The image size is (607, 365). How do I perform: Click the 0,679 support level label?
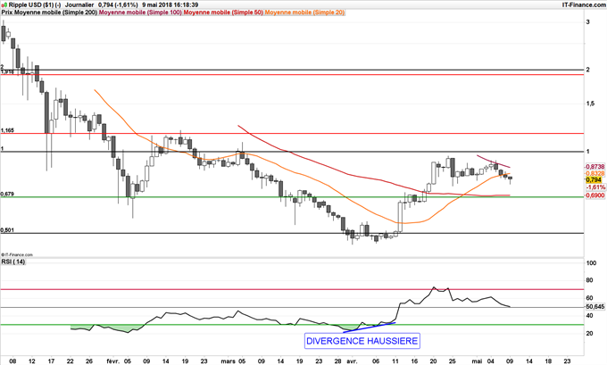pos(7,194)
